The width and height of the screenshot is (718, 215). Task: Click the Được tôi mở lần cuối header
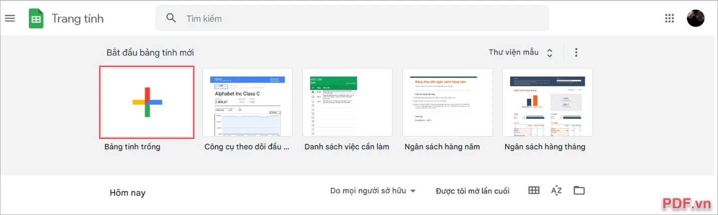[472, 191]
